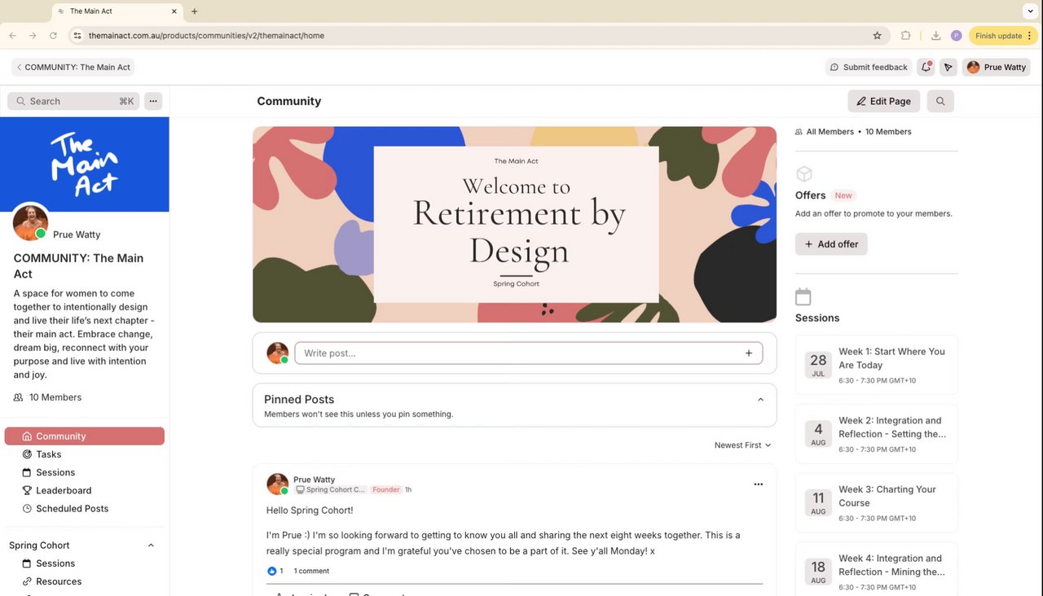Click the Spring Cohort tag on post
Image resolution: width=1043 pixels, height=596 pixels.
click(x=330, y=490)
